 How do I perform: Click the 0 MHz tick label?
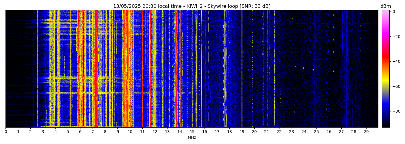click(x=5, y=132)
